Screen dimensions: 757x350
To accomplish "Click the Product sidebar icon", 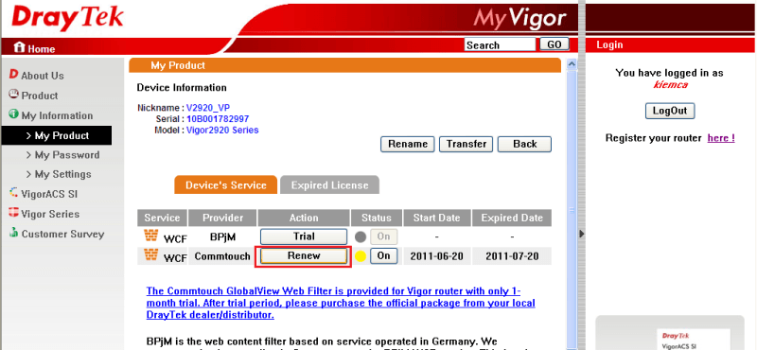I will click(13, 95).
